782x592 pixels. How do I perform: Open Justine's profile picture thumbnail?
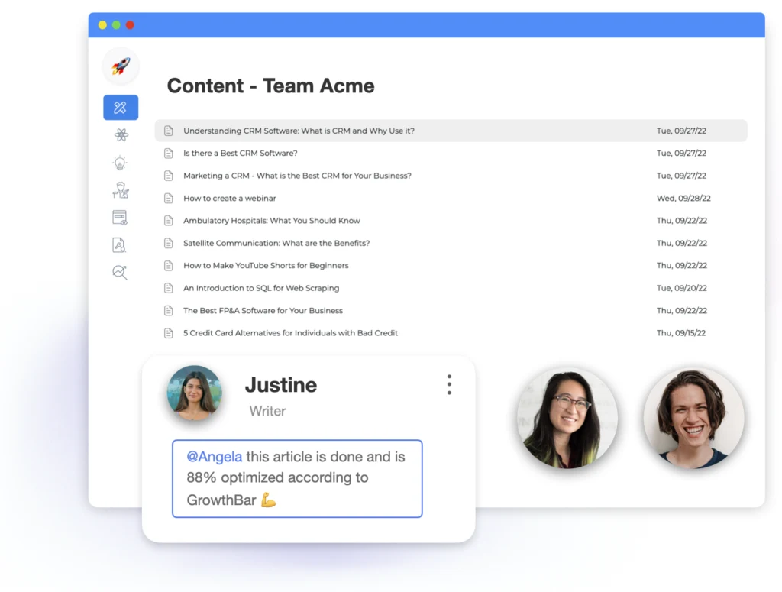point(195,394)
